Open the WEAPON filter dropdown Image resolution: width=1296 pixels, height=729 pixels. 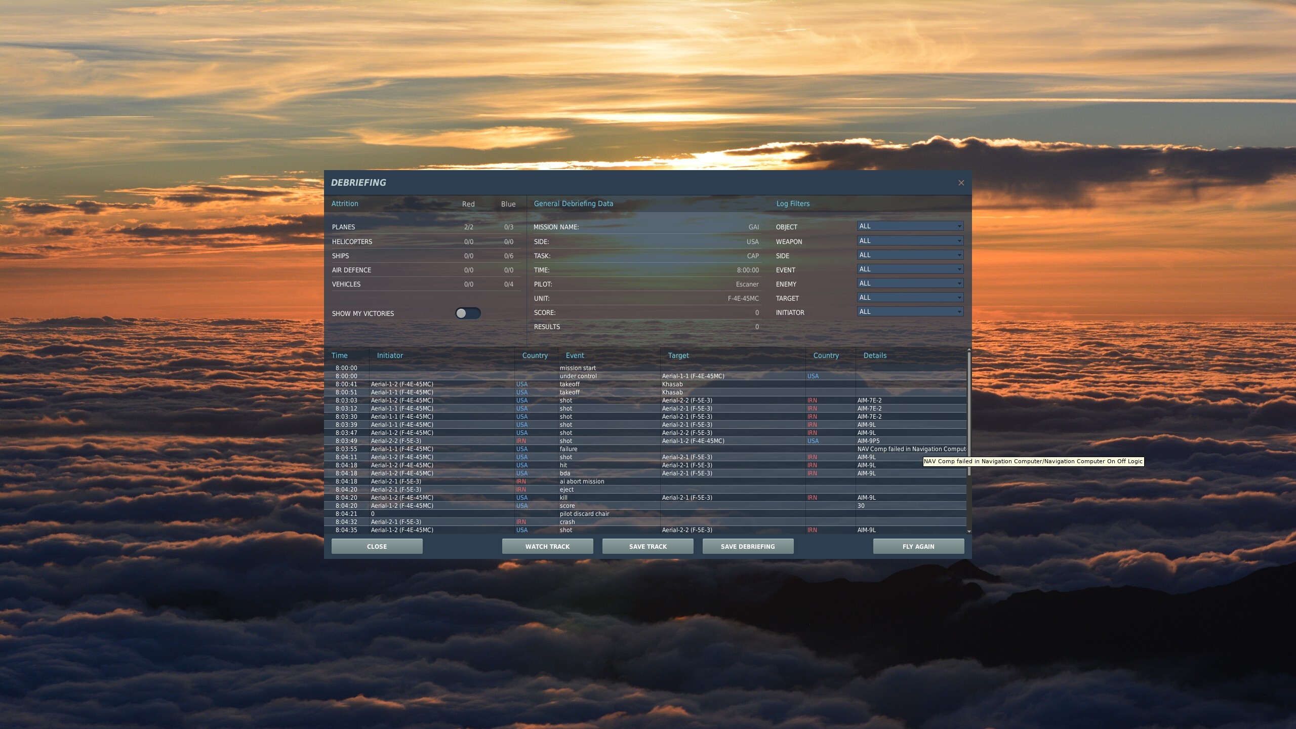[x=910, y=241]
